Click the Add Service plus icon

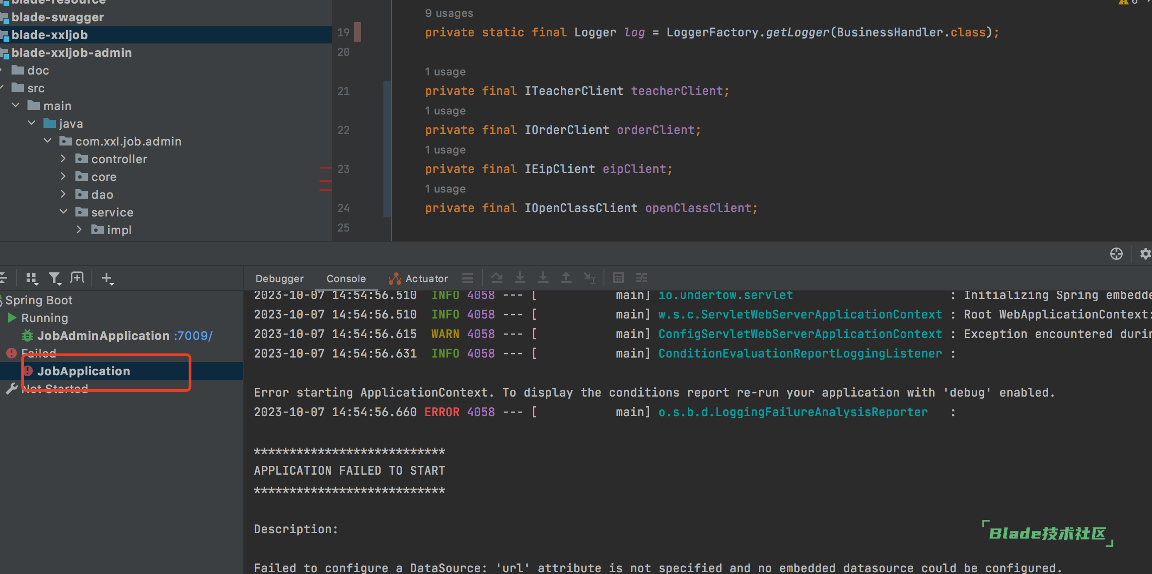coord(108,279)
